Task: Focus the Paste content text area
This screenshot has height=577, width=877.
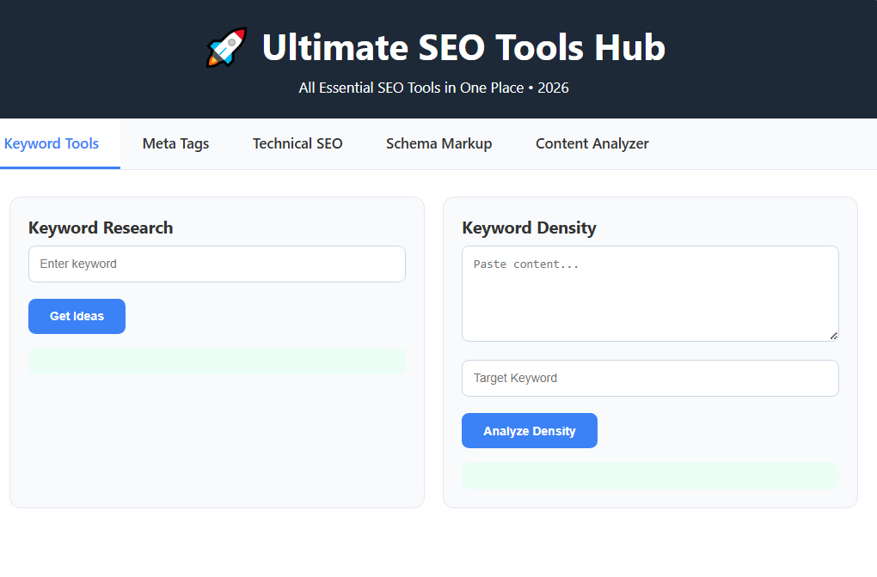Action: pyautogui.click(x=651, y=294)
